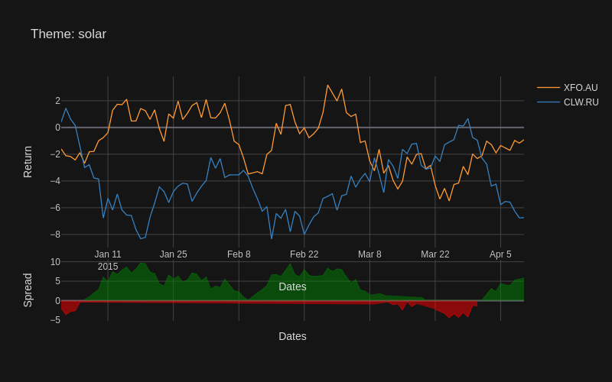The height and width of the screenshot is (382, 612).
Task: Click the 'Feb 22' x-axis tick label
Action: click(304, 254)
